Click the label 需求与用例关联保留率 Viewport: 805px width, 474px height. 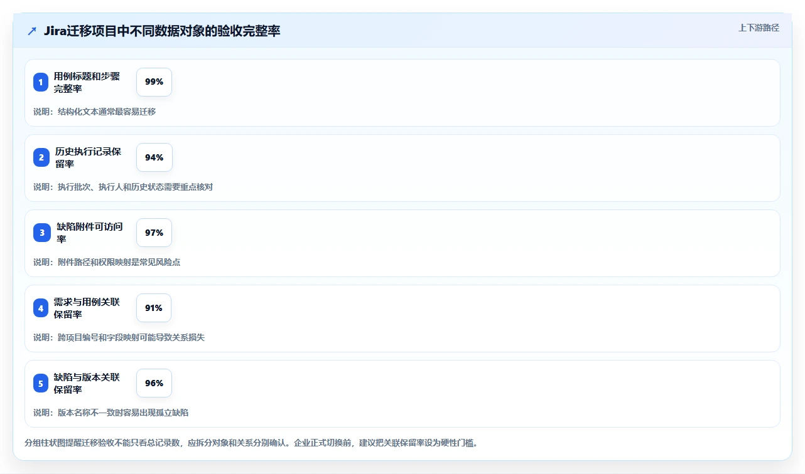tap(87, 308)
